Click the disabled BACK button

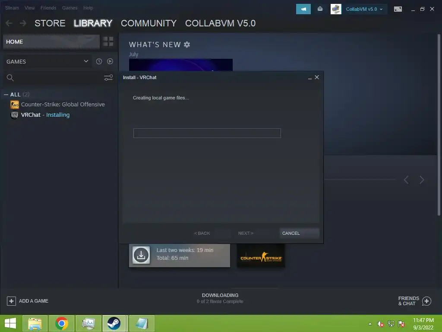click(202, 233)
